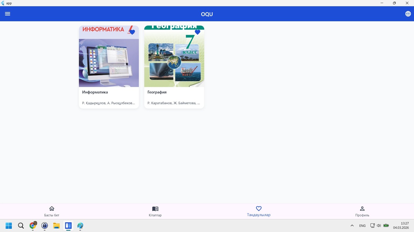Open File Explorer from the taskbar
The image size is (414, 232).
(56, 226)
